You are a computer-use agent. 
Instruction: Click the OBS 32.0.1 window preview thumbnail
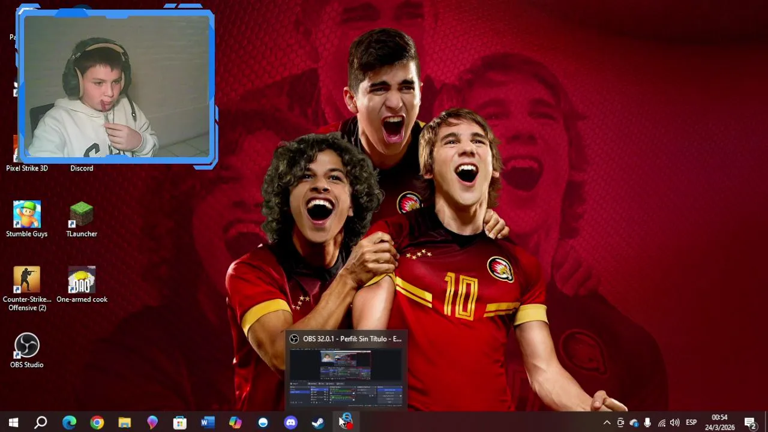click(x=346, y=377)
